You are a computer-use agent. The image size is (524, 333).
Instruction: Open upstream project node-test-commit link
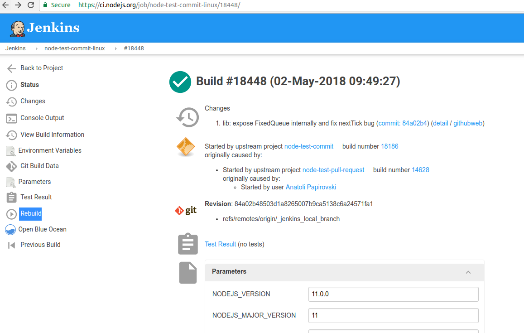(x=309, y=146)
